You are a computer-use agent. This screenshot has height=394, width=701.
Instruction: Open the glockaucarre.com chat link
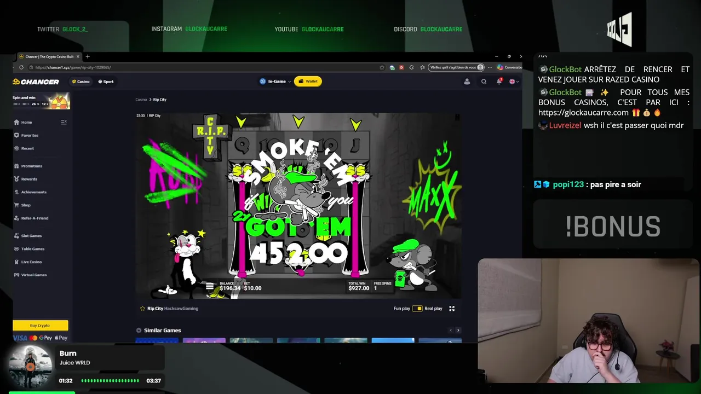click(583, 113)
